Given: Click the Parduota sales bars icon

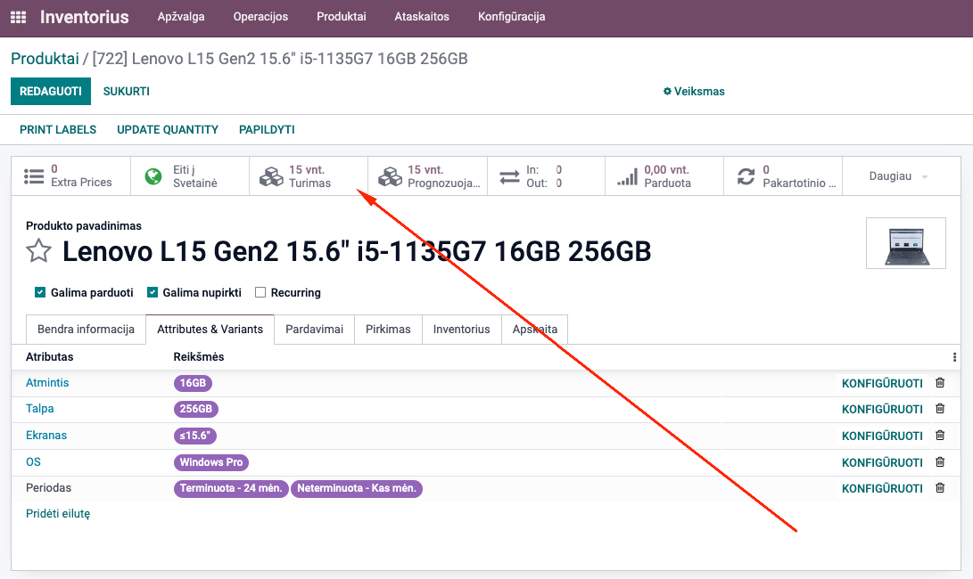Looking at the screenshot, I should [x=627, y=176].
